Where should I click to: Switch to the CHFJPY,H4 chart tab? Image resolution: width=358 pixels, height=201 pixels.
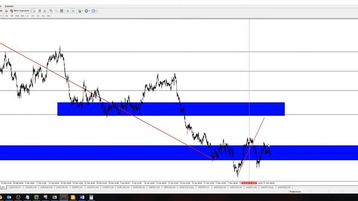(108, 188)
